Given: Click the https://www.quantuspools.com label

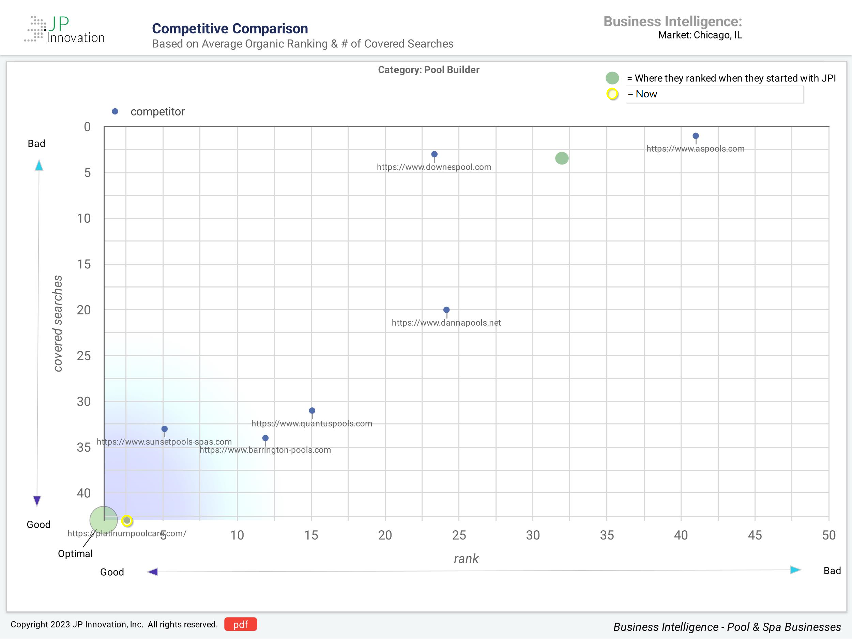Looking at the screenshot, I should click(x=311, y=423).
